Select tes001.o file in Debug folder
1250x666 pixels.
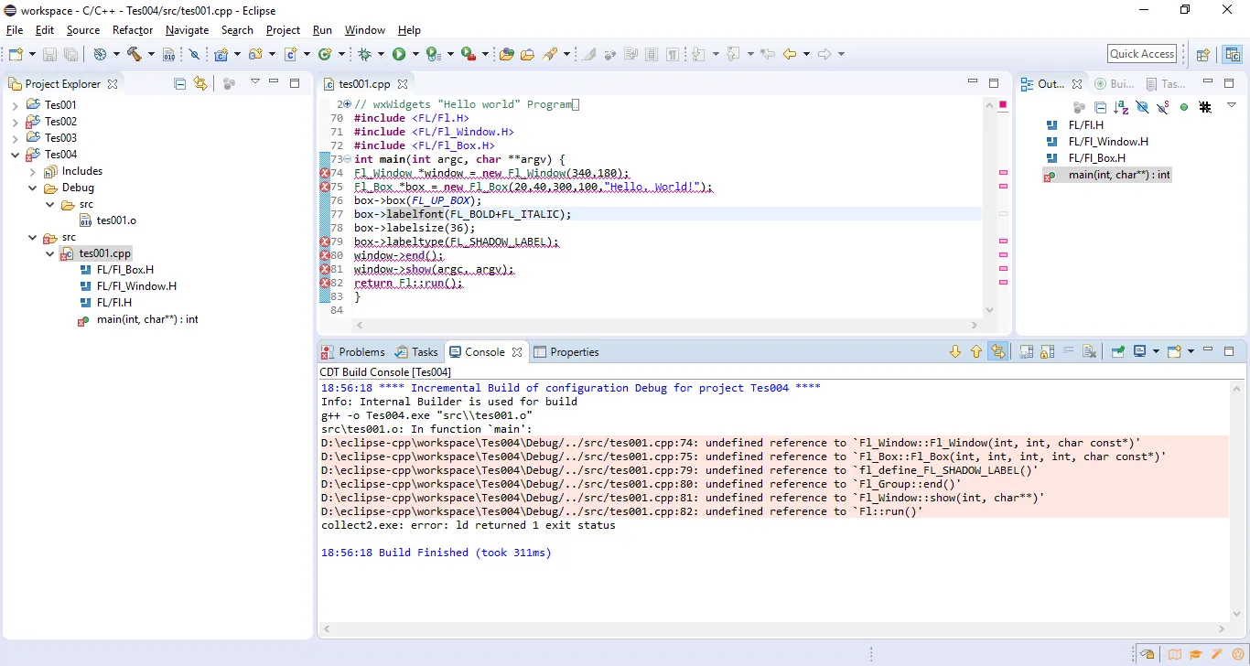(x=116, y=220)
